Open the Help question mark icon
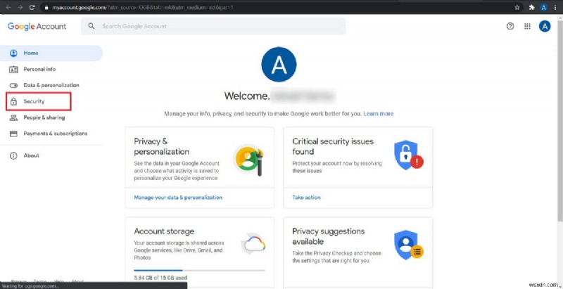This screenshot has width=563, height=289. (x=510, y=26)
